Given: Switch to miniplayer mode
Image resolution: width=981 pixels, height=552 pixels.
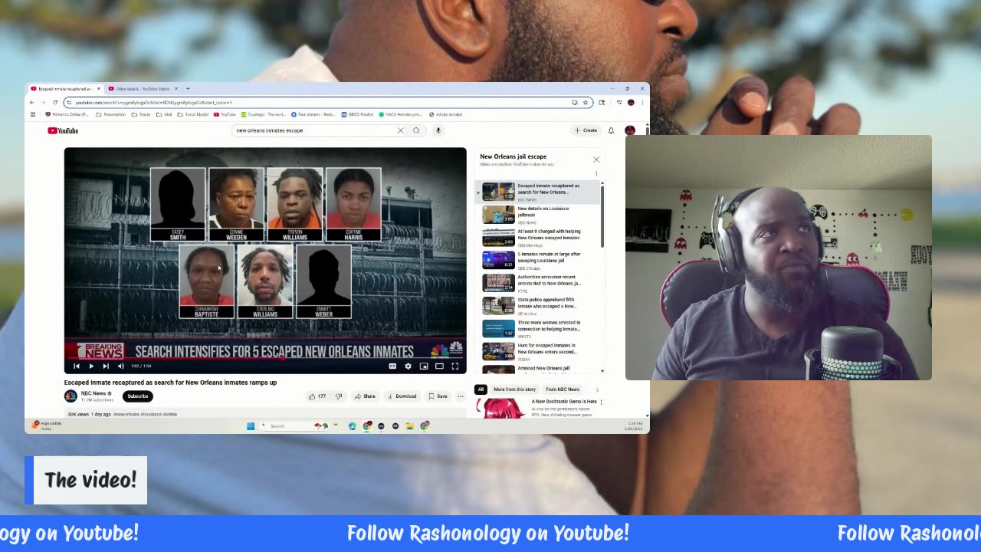Looking at the screenshot, I should pyautogui.click(x=424, y=366).
